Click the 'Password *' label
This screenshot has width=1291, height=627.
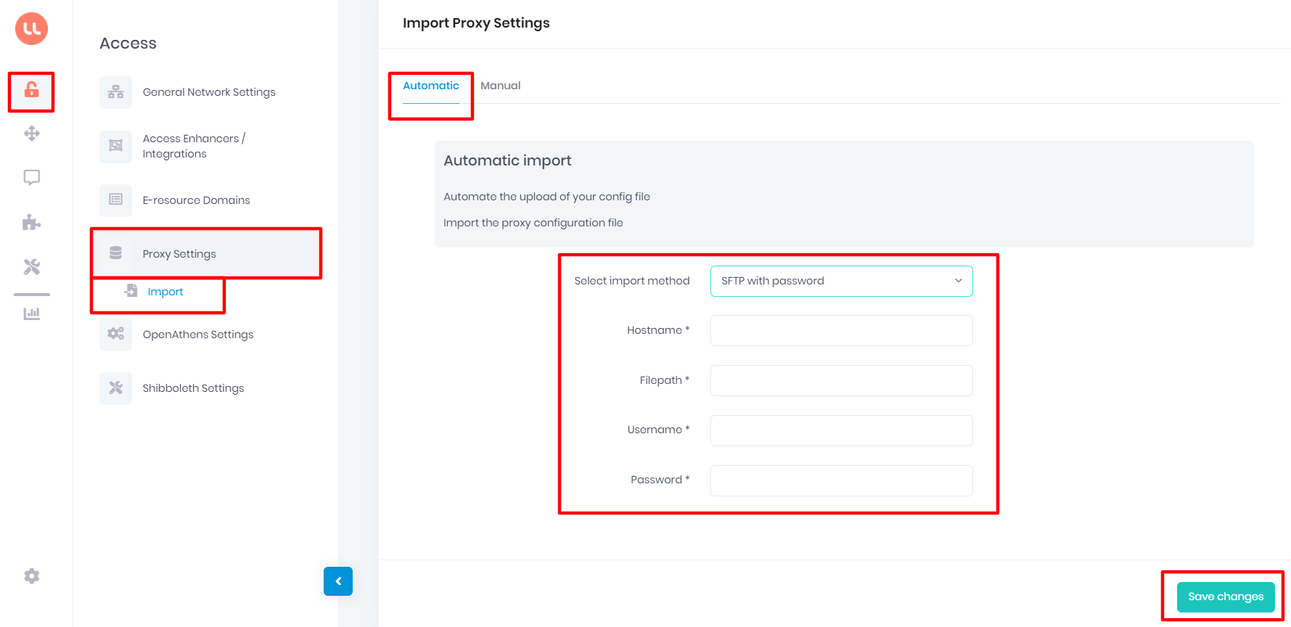[660, 480]
